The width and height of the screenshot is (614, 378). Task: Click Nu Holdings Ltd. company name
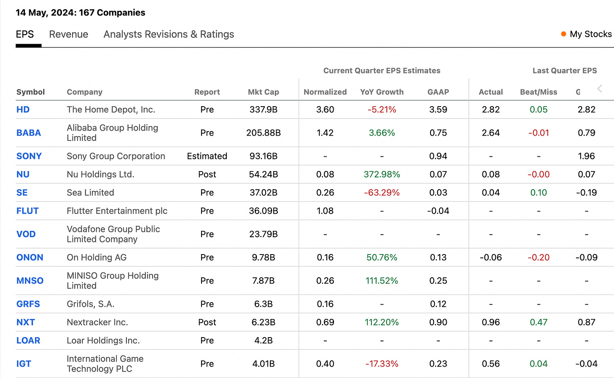(x=100, y=174)
